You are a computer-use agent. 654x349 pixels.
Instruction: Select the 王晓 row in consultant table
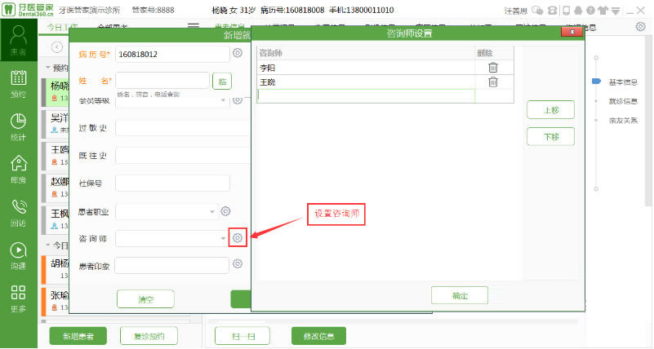pyautogui.click(x=366, y=82)
